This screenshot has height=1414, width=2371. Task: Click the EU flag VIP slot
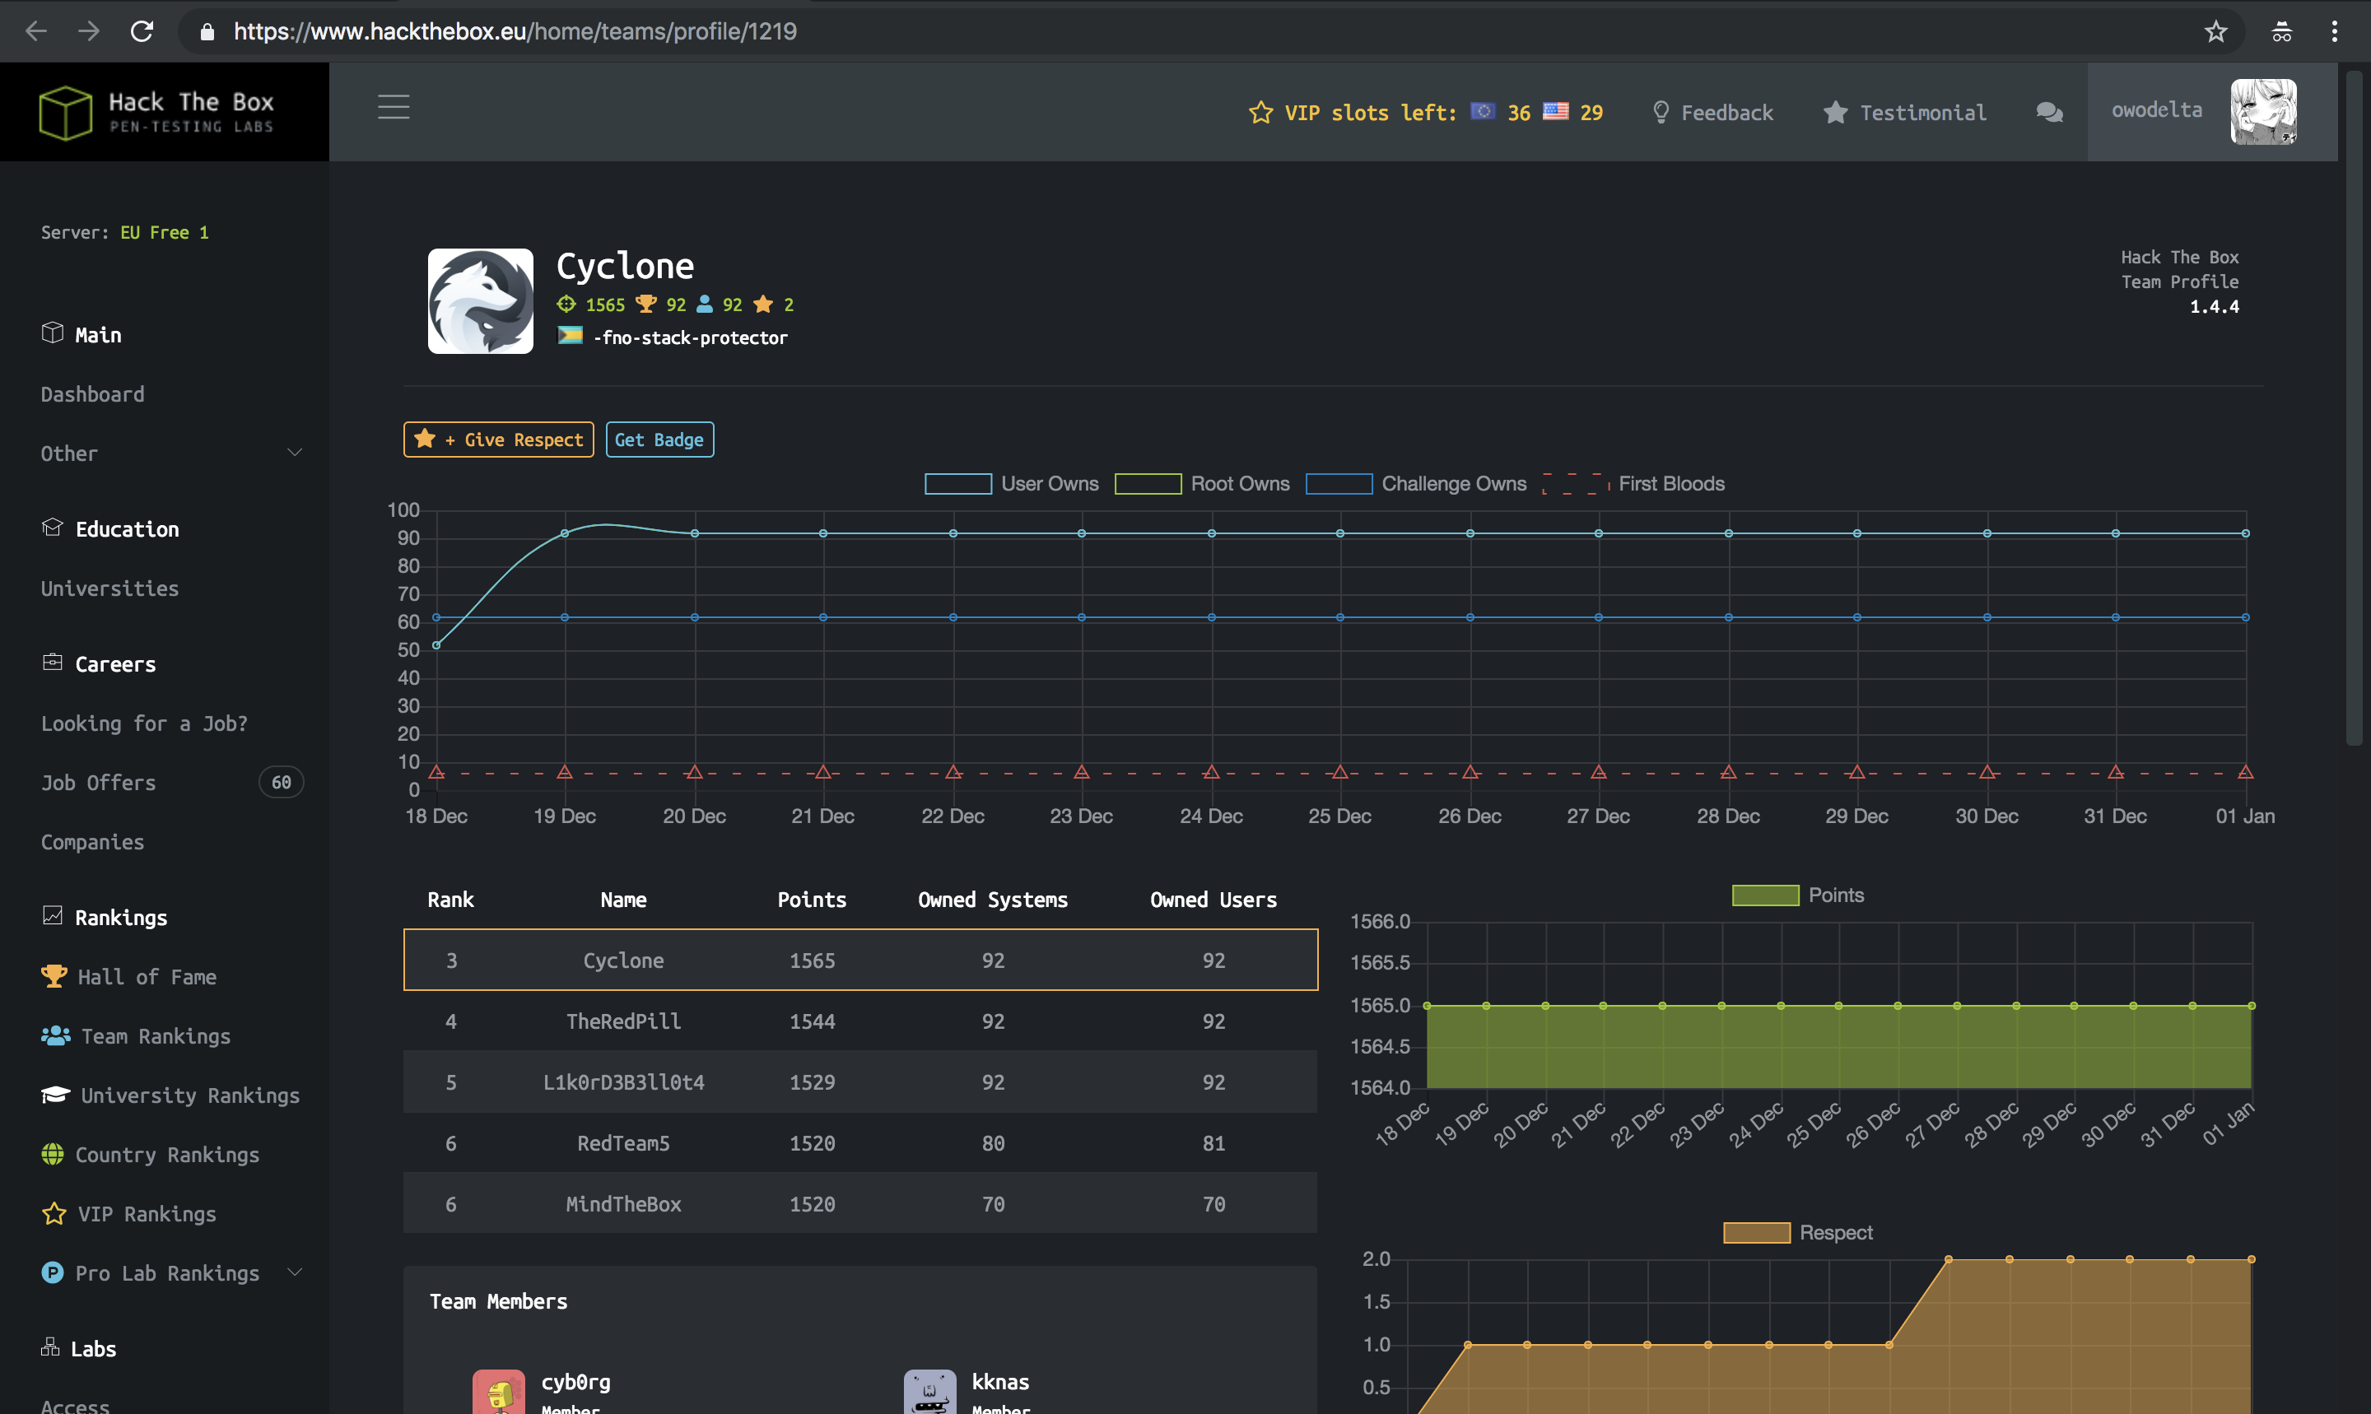(1483, 111)
